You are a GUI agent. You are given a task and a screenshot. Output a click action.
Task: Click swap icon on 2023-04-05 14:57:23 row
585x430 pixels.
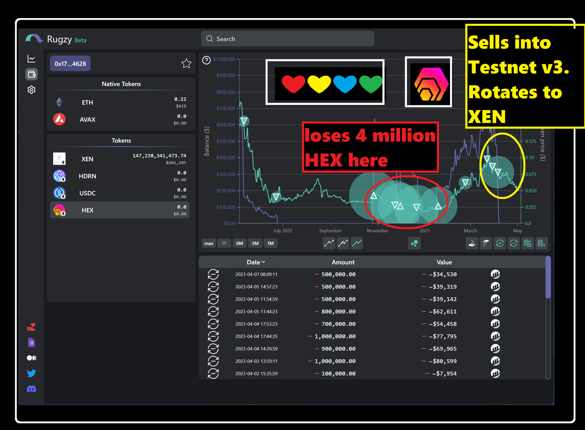coord(214,287)
